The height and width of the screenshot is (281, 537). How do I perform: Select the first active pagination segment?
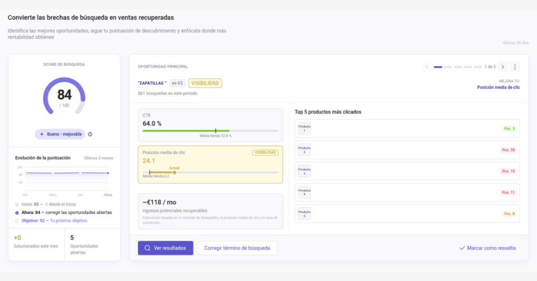coord(438,67)
